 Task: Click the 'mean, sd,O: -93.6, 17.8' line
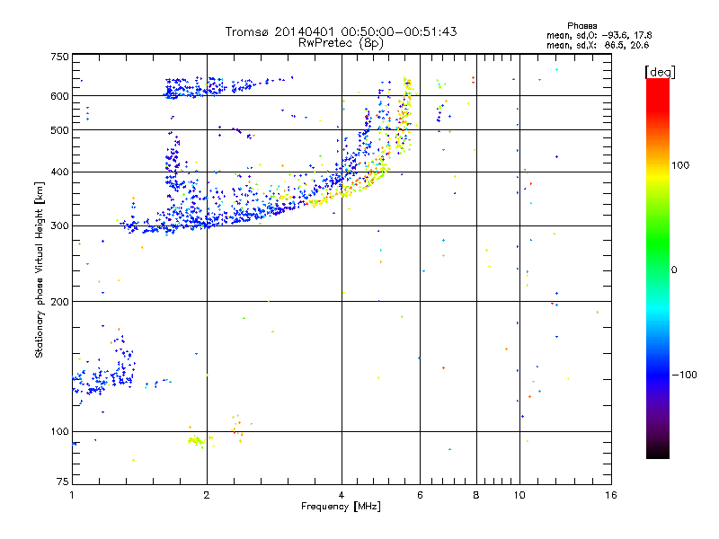(x=599, y=35)
